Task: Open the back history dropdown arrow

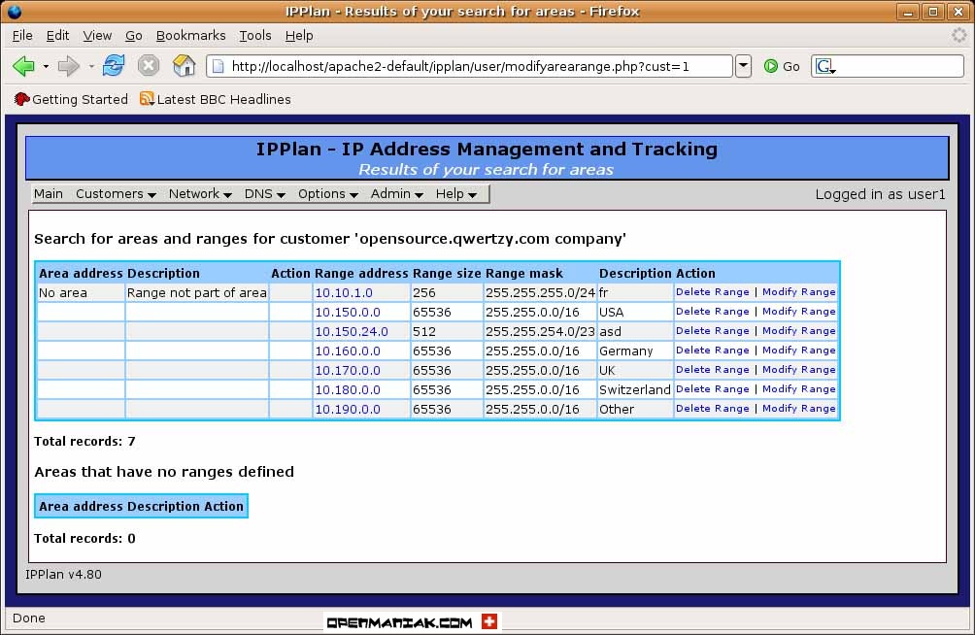Action: [46, 66]
